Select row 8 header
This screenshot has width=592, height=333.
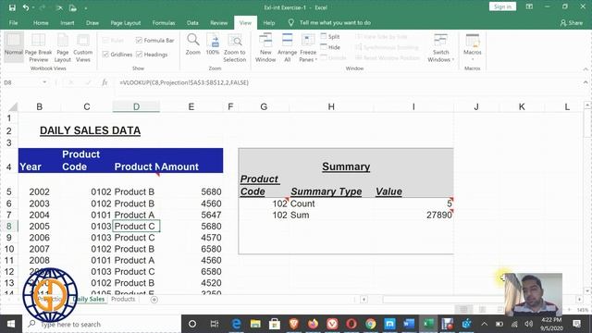tap(8, 226)
